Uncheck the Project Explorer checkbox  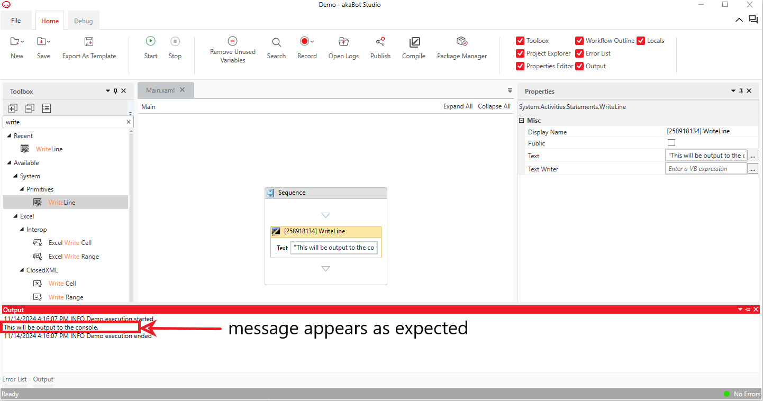[520, 53]
